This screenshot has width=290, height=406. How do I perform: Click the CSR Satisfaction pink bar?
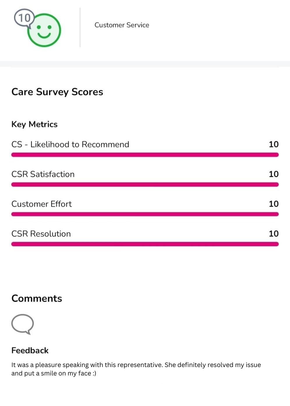145,184
